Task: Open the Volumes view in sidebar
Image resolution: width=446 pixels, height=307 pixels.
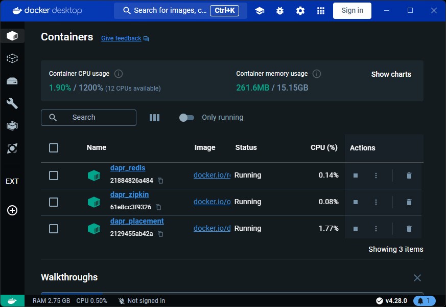Action: pos(12,81)
